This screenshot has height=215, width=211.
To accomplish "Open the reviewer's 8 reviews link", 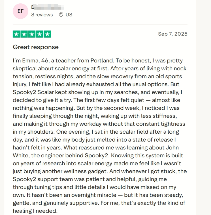I will point(42,15).
